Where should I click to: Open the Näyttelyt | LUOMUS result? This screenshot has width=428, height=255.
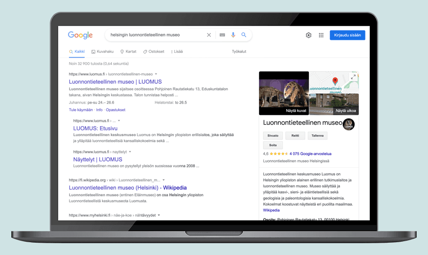click(98, 160)
